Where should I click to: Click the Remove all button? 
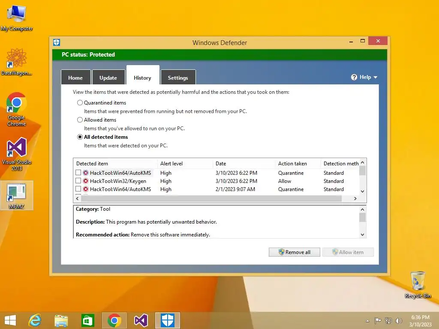(x=294, y=252)
